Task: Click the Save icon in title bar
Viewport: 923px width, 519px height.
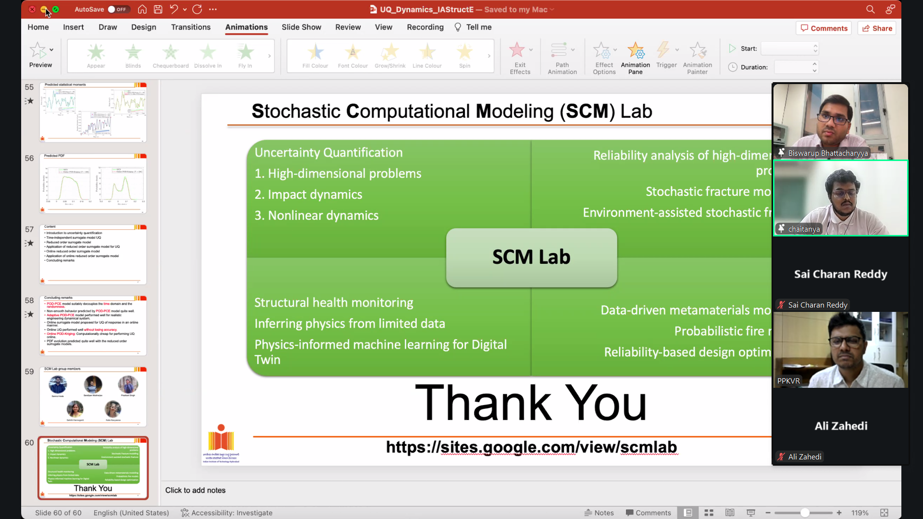Action: tap(158, 9)
